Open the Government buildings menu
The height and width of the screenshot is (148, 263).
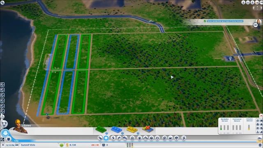tap(132, 138)
